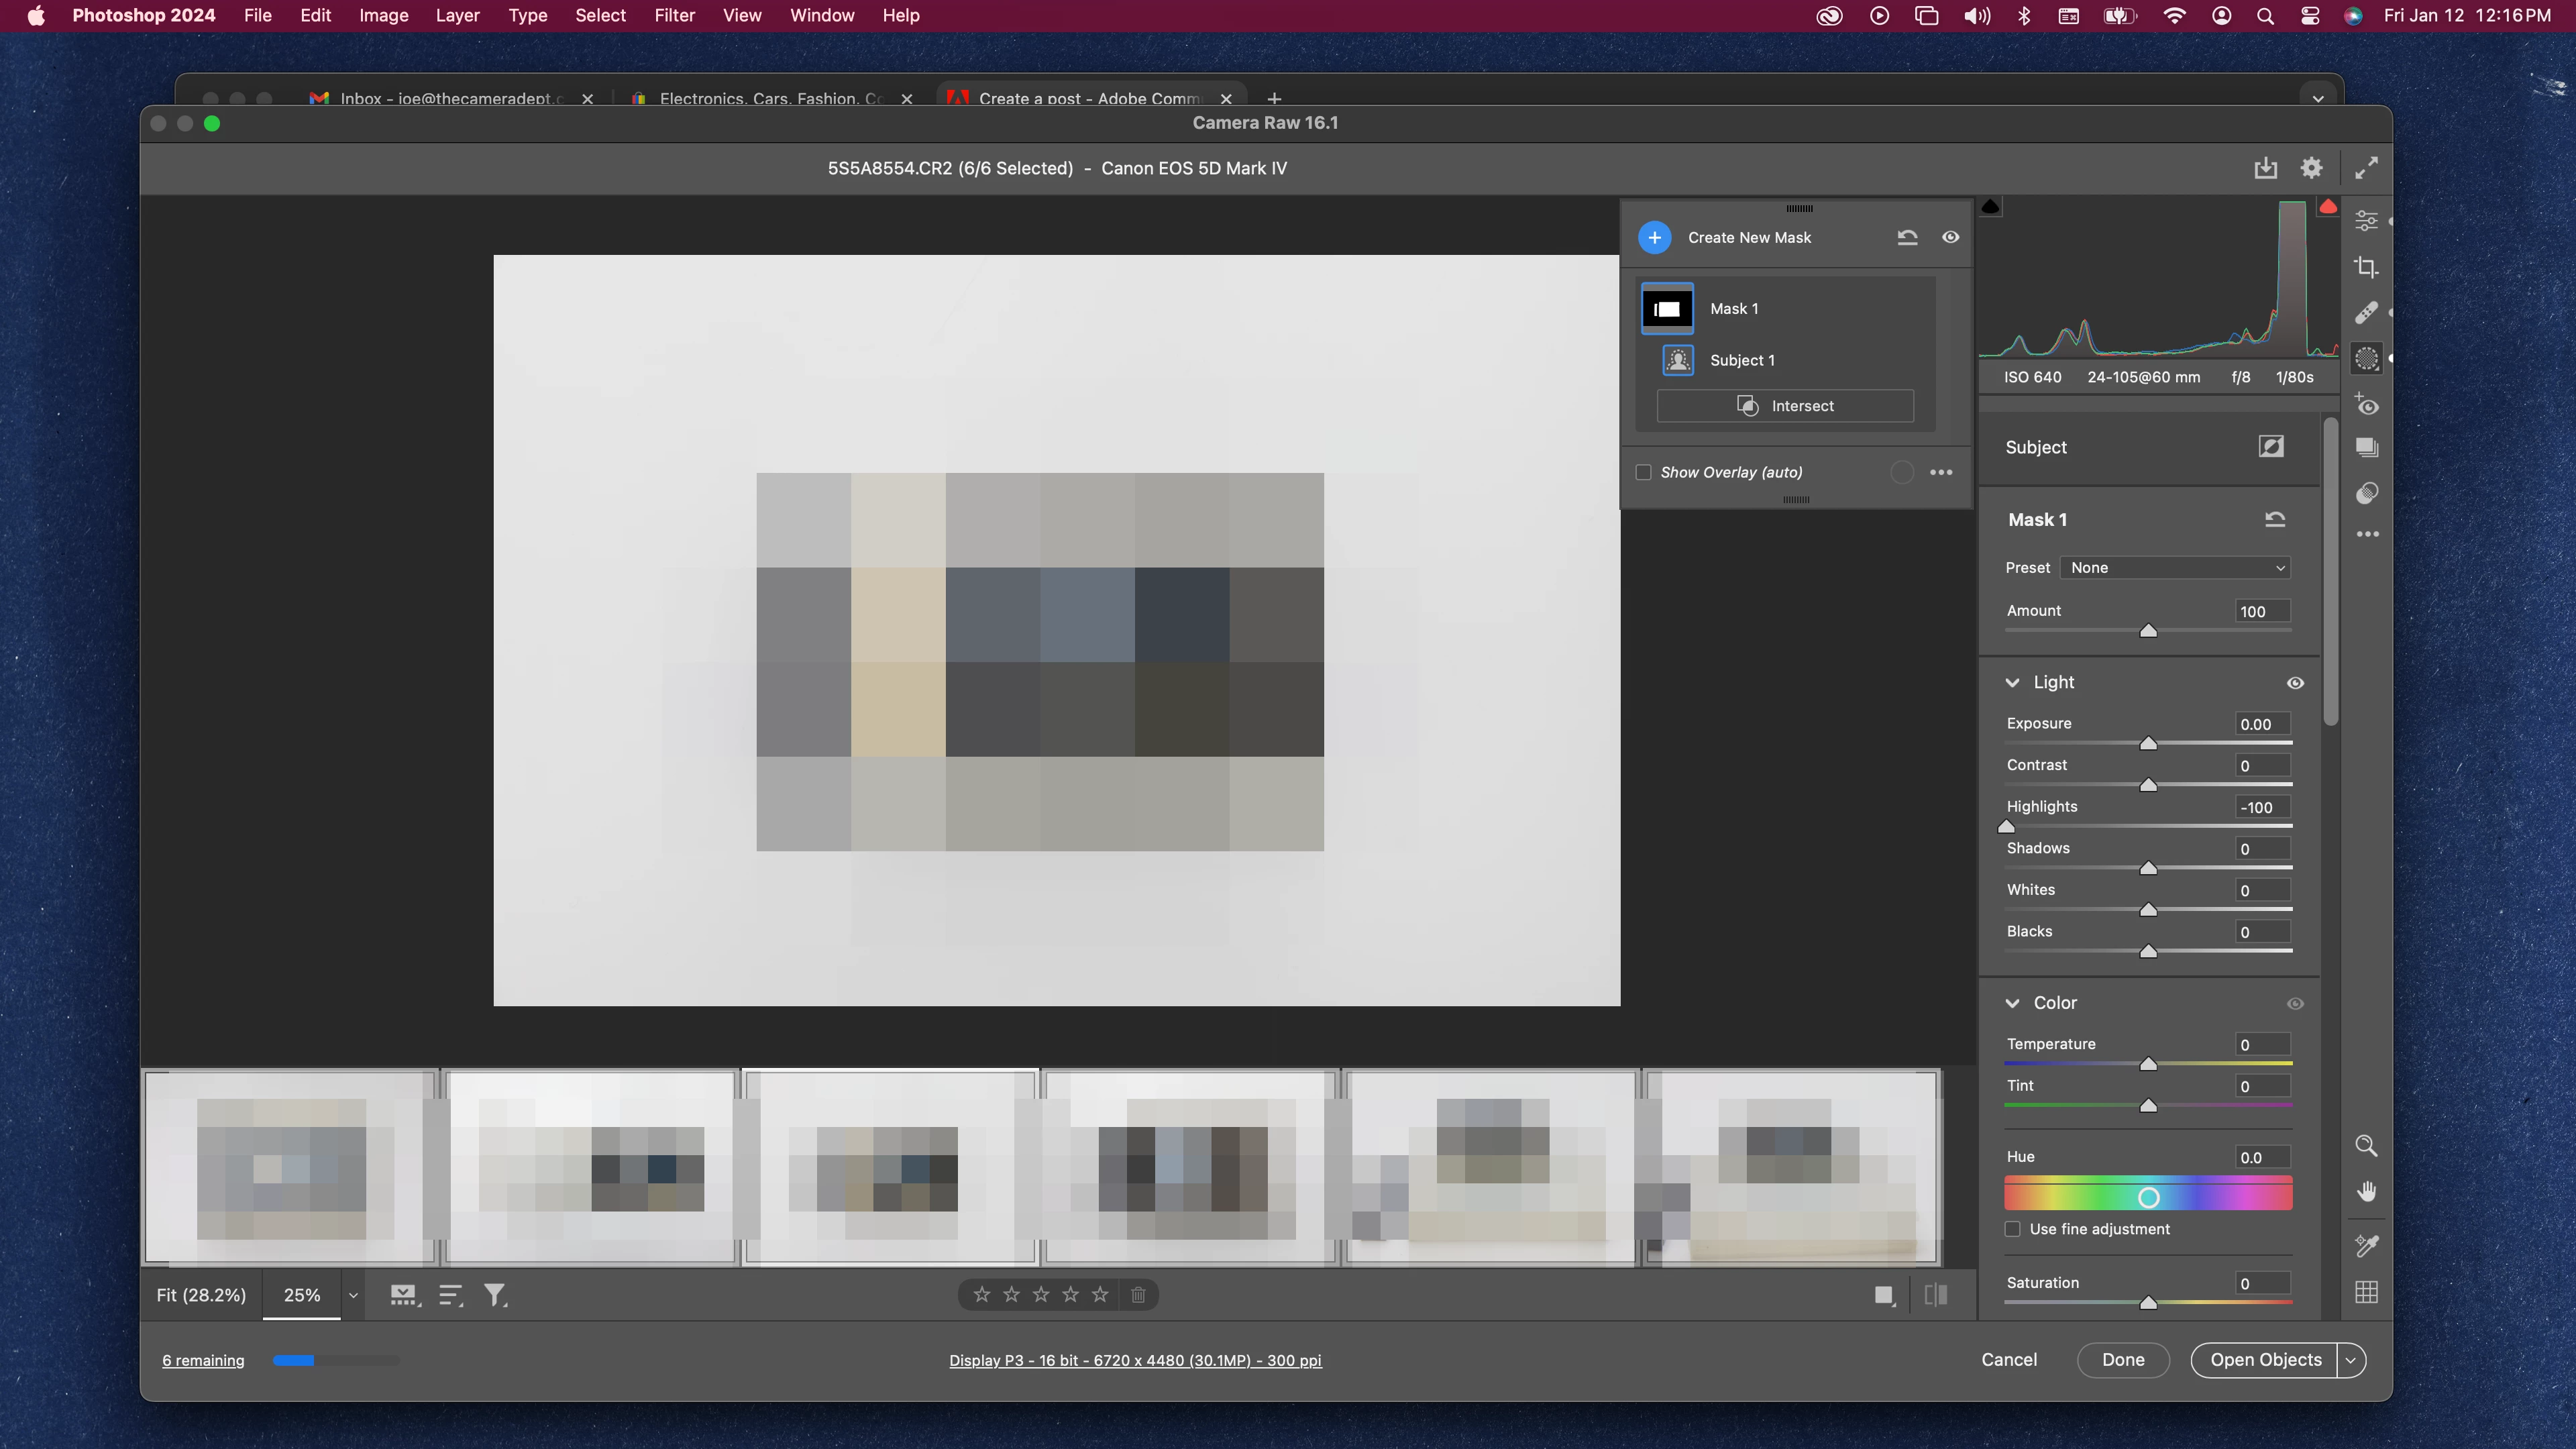Select the Healing brush tool

point(2366,313)
